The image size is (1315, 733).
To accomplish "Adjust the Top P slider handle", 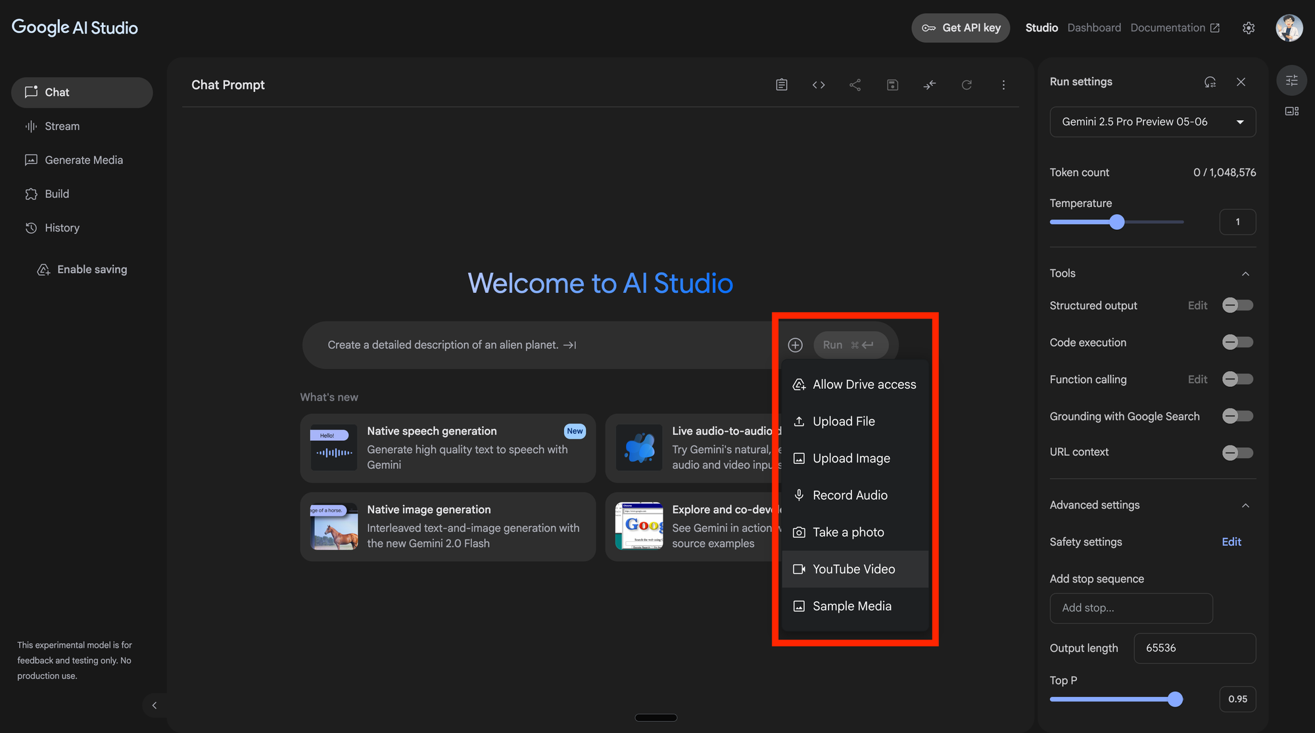I will (1175, 700).
